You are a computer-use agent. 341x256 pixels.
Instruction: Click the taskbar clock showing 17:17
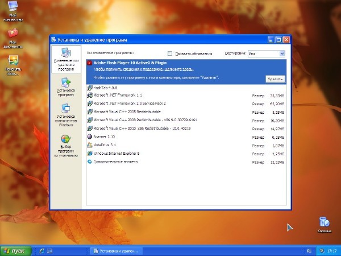[332, 251]
